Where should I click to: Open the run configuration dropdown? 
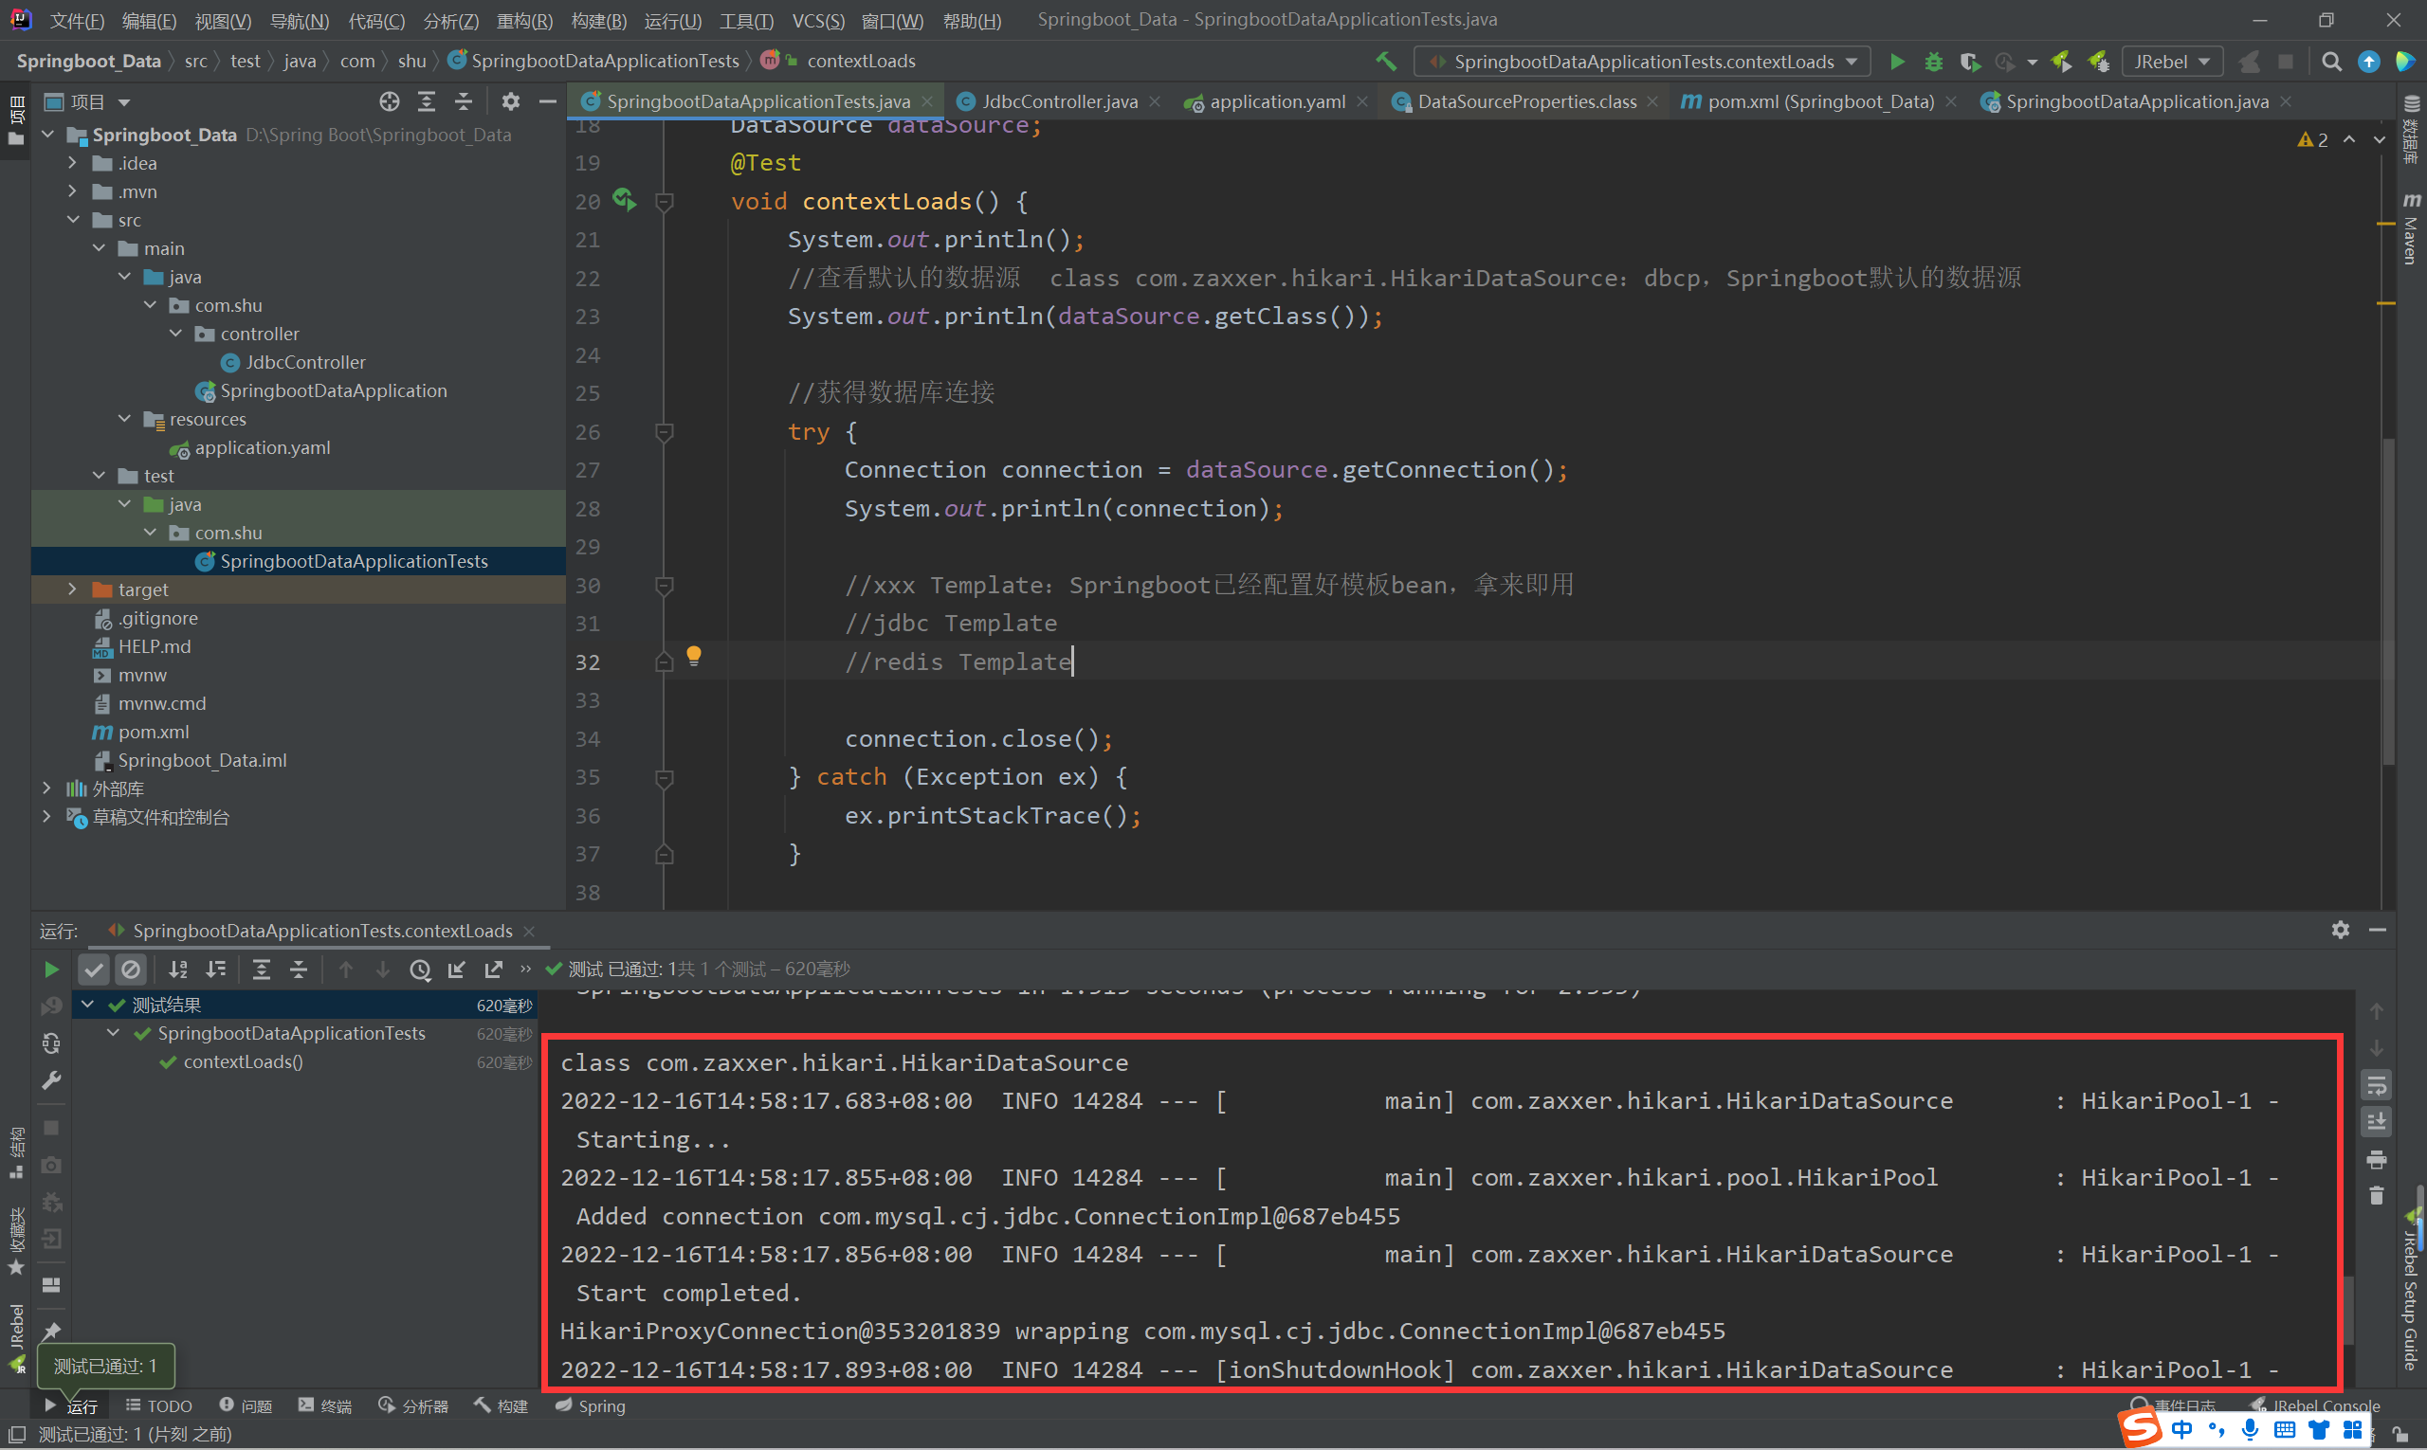[1642, 62]
